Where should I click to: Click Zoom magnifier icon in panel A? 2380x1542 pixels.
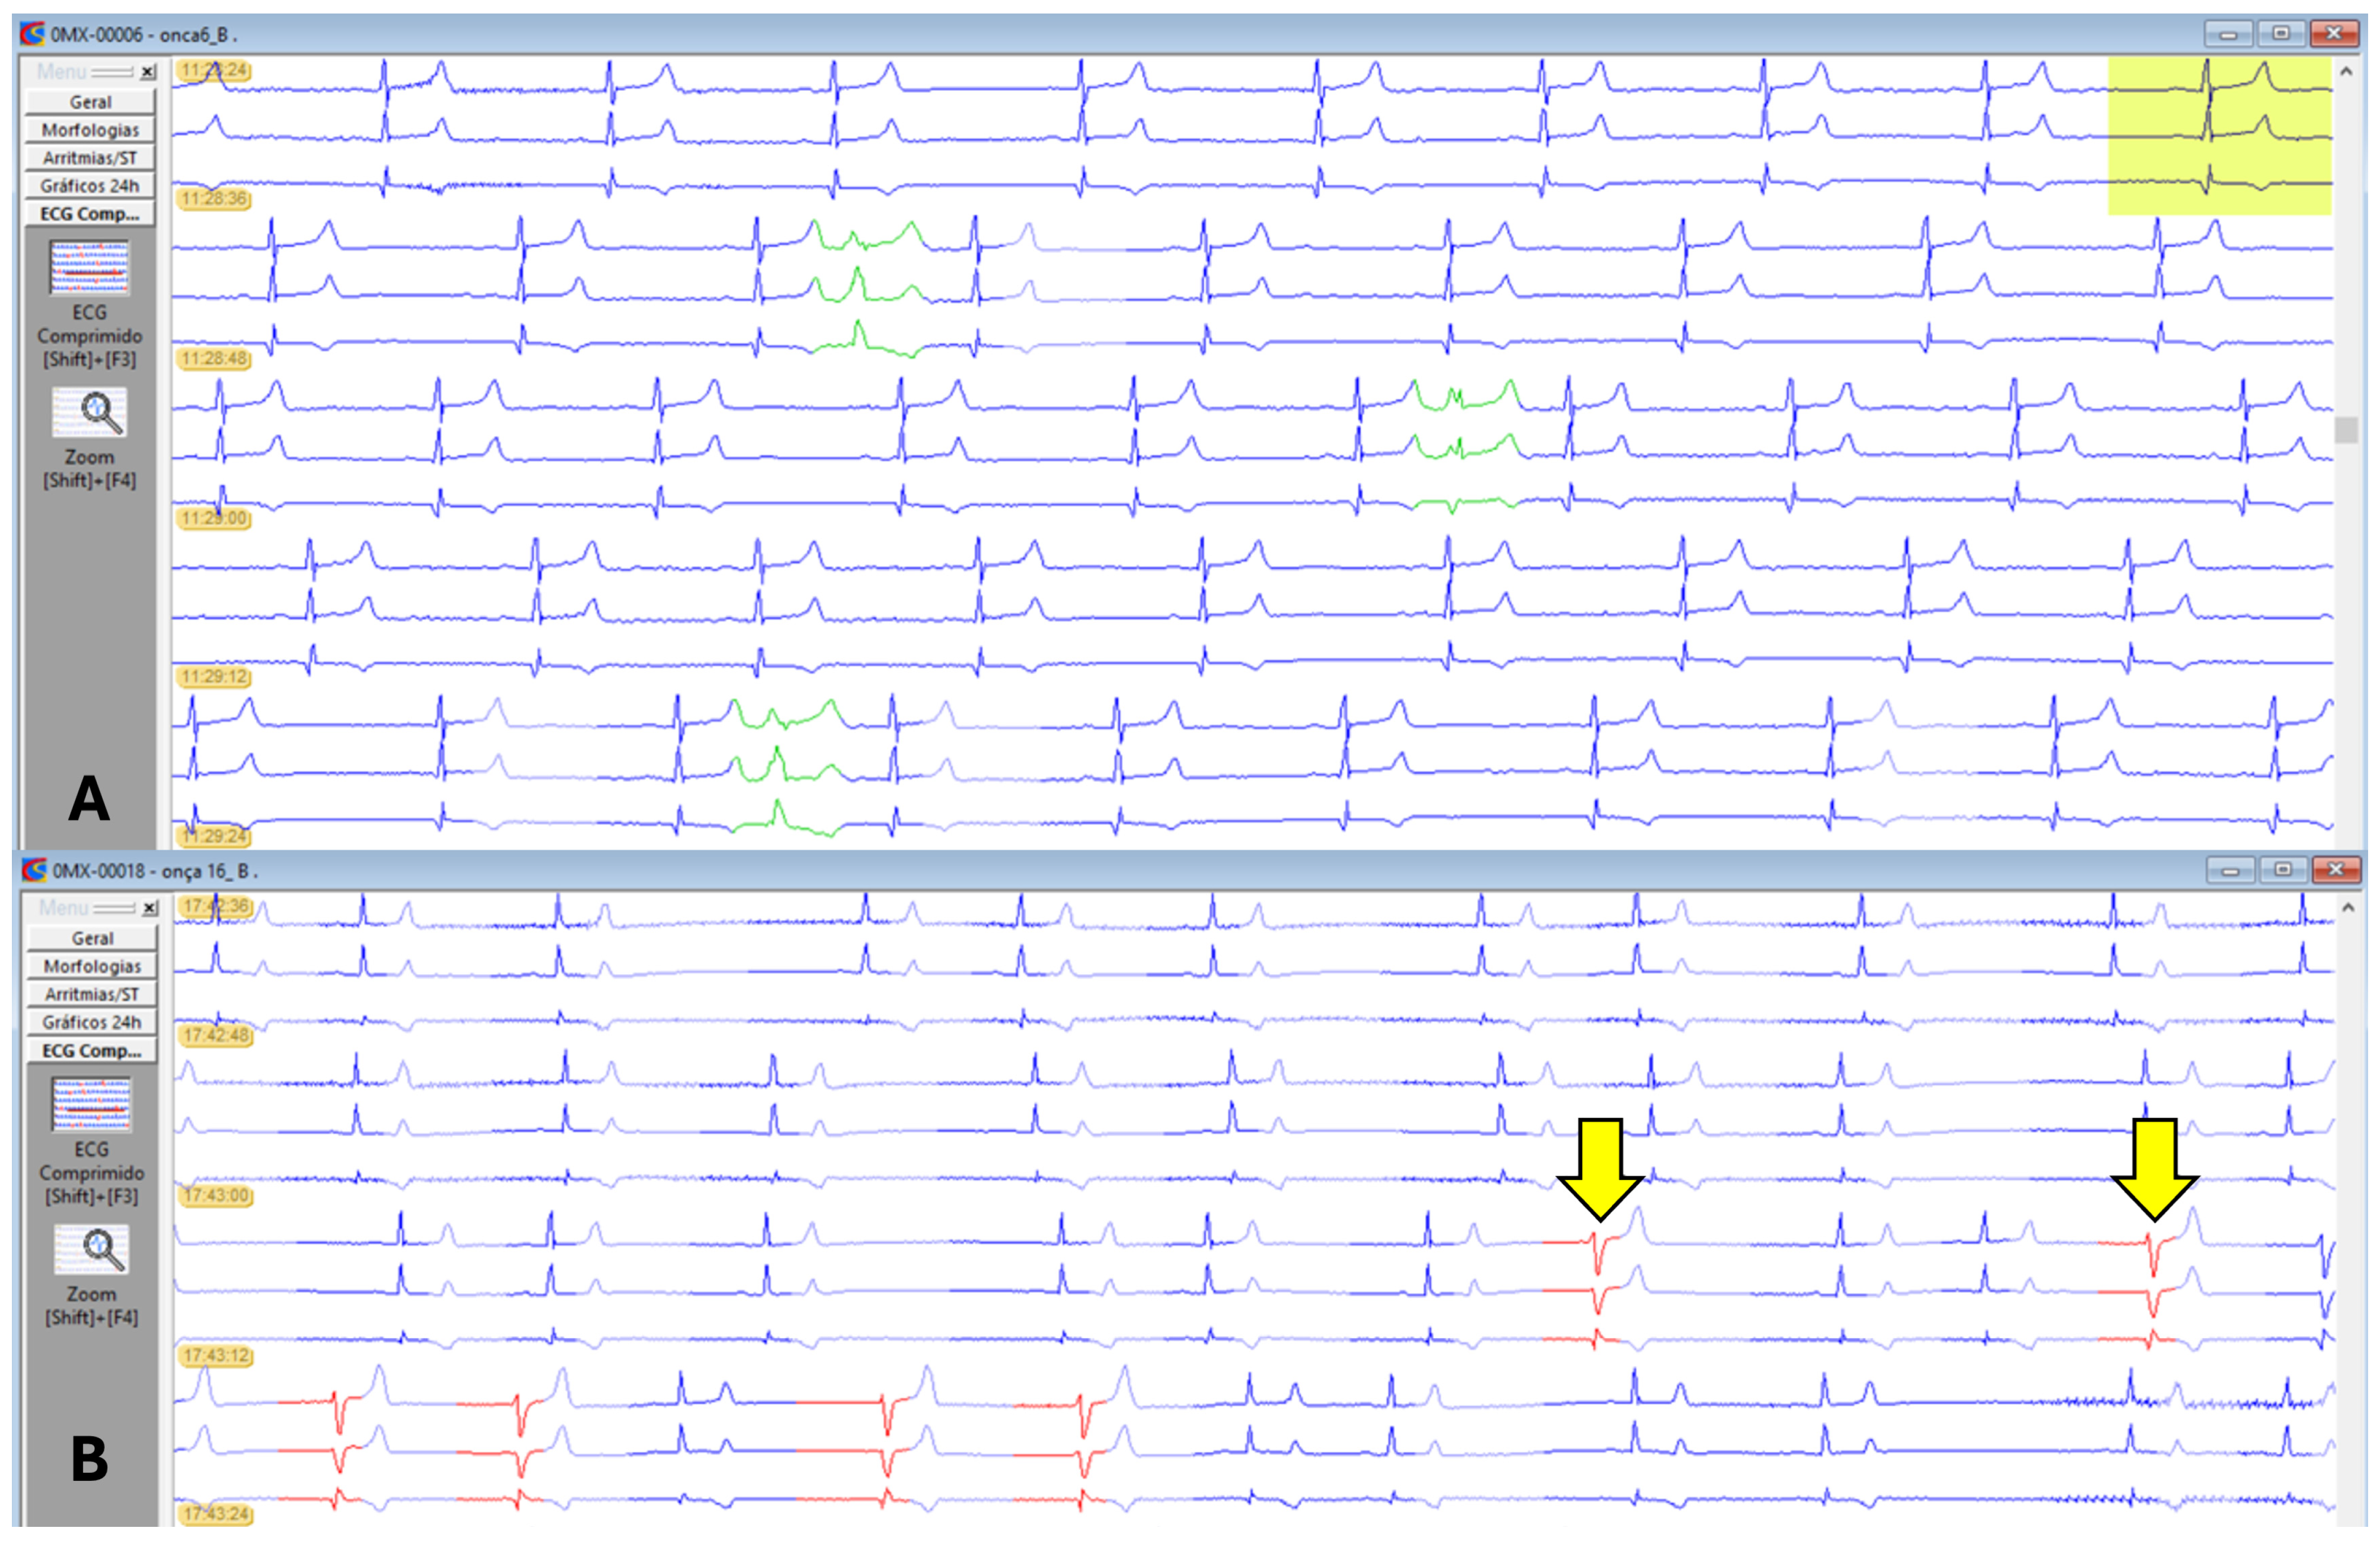pos(89,412)
